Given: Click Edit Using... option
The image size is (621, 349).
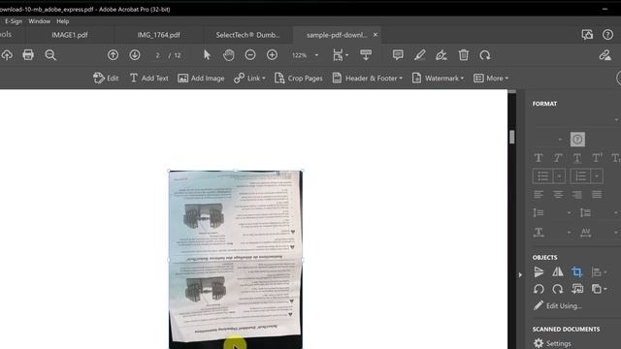Looking at the screenshot, I should coord(557,306).
